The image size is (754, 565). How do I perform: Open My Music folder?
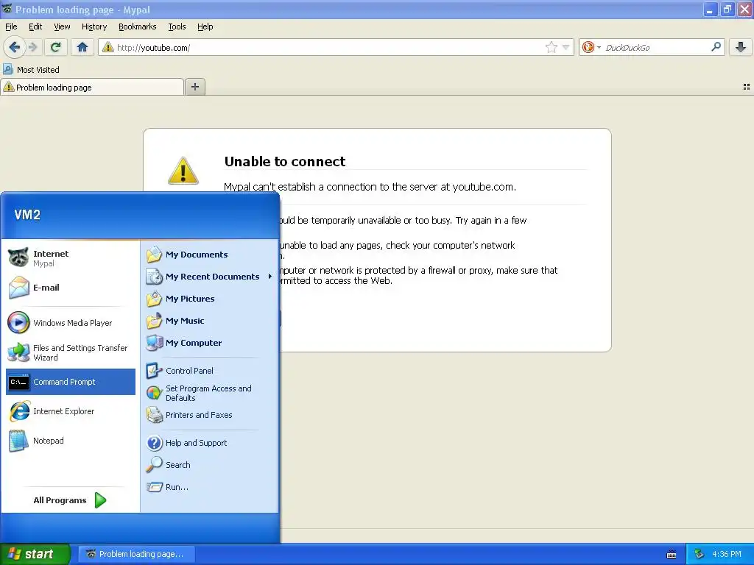tap(210, 321)
